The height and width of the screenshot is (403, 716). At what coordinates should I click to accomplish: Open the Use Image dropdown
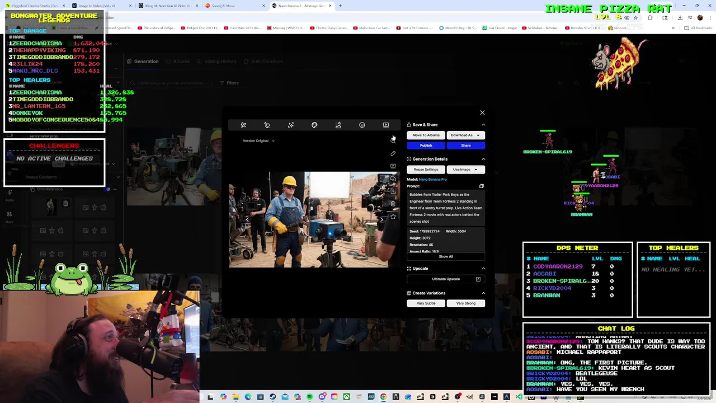coord(465,170)
